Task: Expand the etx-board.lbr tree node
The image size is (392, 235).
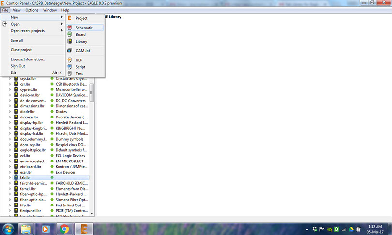Action: coord(10,166)
